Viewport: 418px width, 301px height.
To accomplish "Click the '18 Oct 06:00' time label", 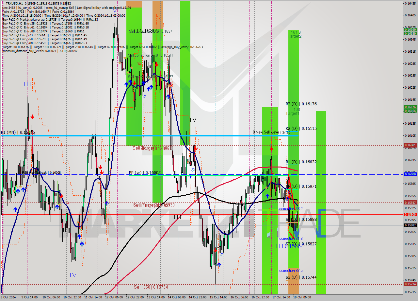I will click(302, 297).
